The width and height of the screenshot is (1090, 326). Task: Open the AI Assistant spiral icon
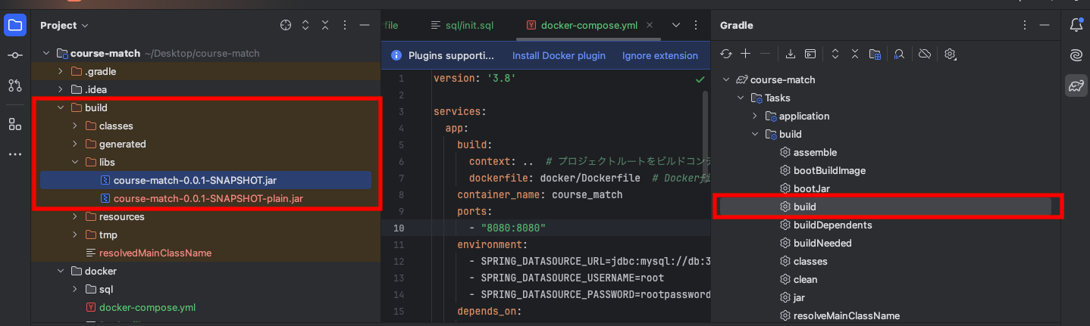click(1076, 55)
